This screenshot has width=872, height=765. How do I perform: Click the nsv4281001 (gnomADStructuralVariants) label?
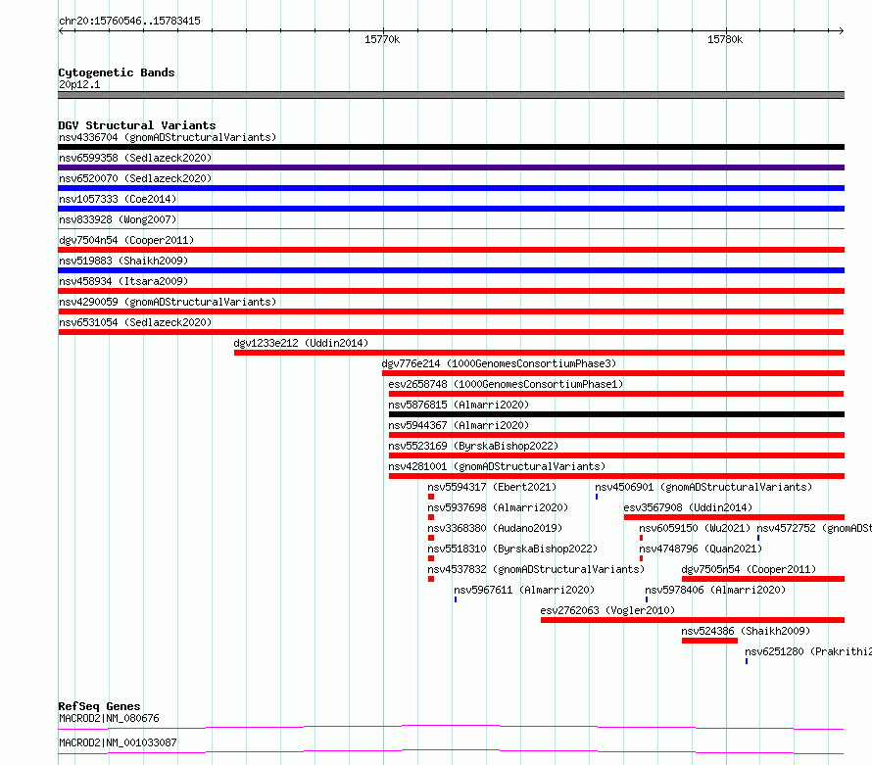[497, 466]
